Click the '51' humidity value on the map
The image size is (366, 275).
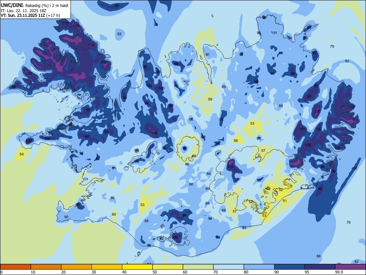(285, 201)
